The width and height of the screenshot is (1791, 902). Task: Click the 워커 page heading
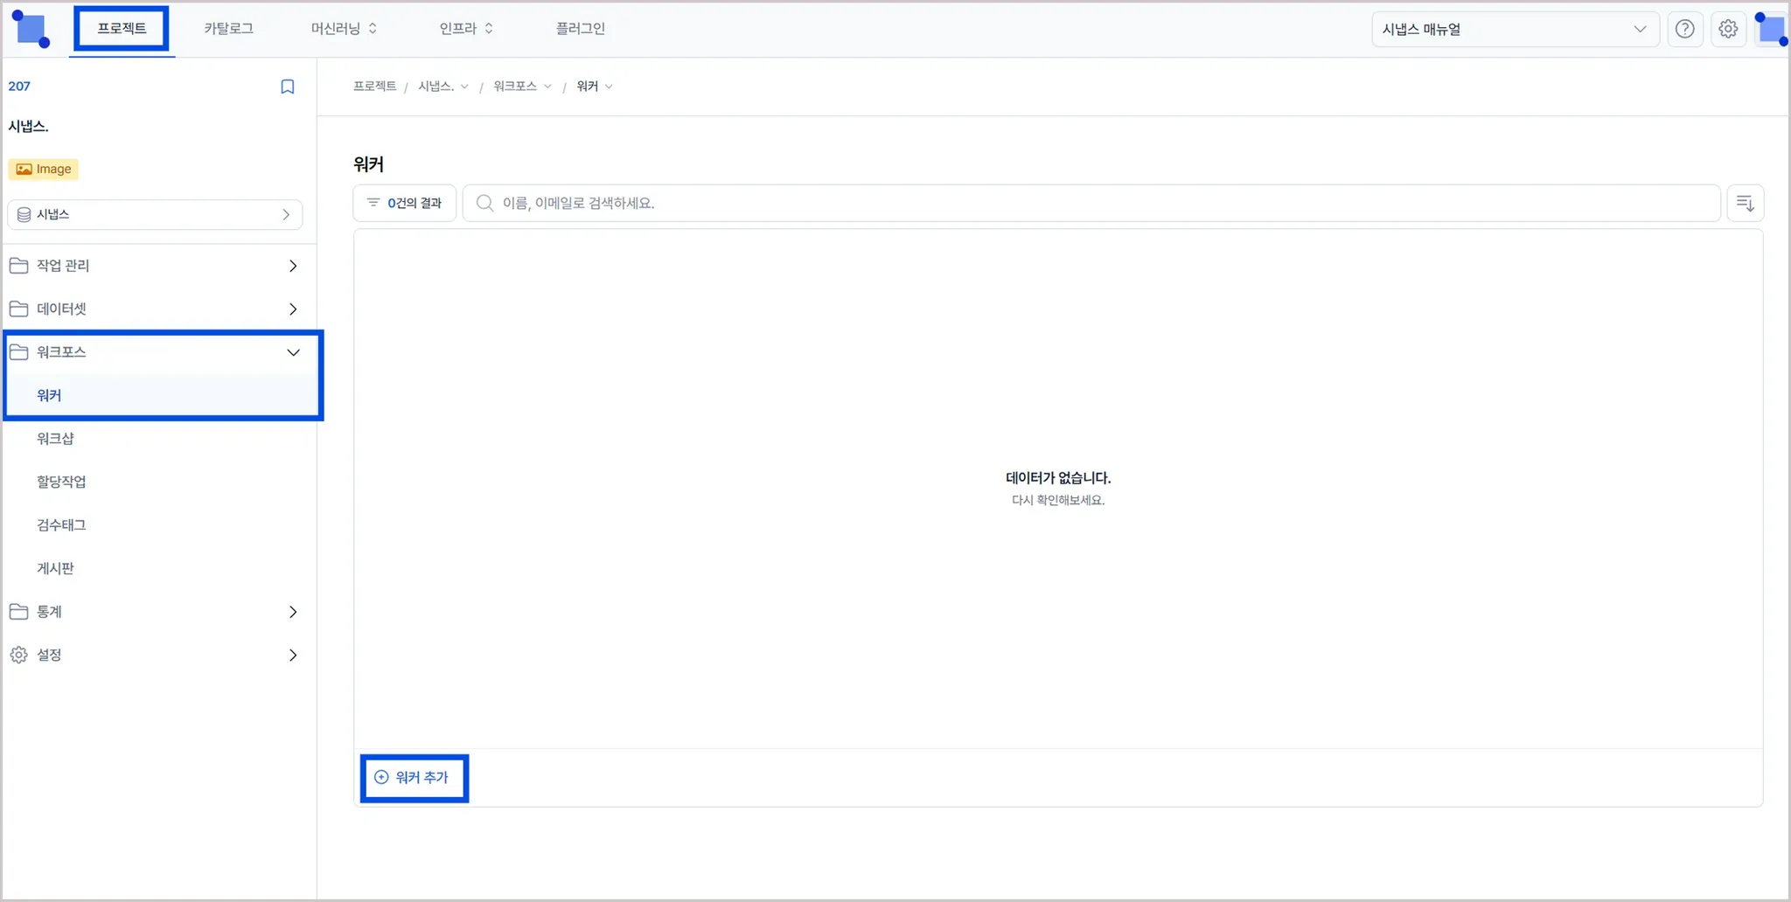click(368, 164)
